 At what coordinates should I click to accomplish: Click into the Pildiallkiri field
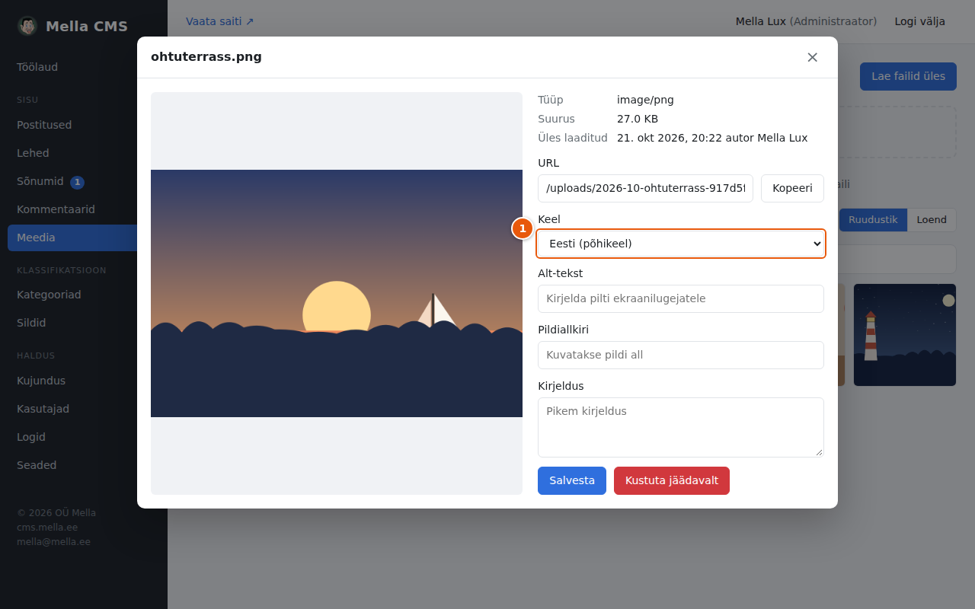tap(681, 355)
